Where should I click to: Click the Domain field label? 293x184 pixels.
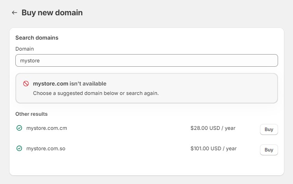pos(24,49)
